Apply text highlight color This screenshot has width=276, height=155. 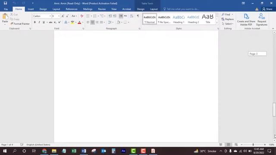(x=72, y=22)
